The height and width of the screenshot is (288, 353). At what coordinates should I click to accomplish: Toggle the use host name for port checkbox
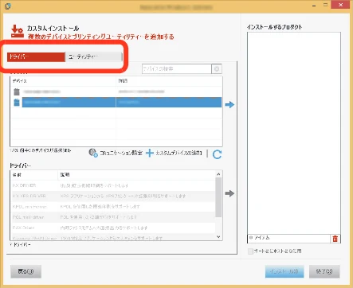click(x=250, y=251)
